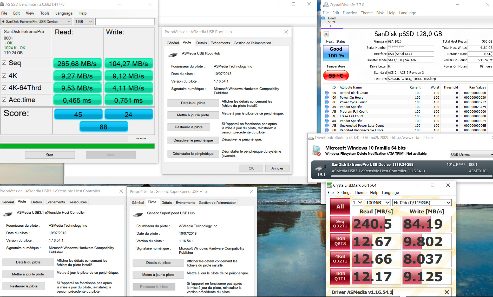Switch to Détails tab in ASMedia USB Root Hub

tap(201, 43)
